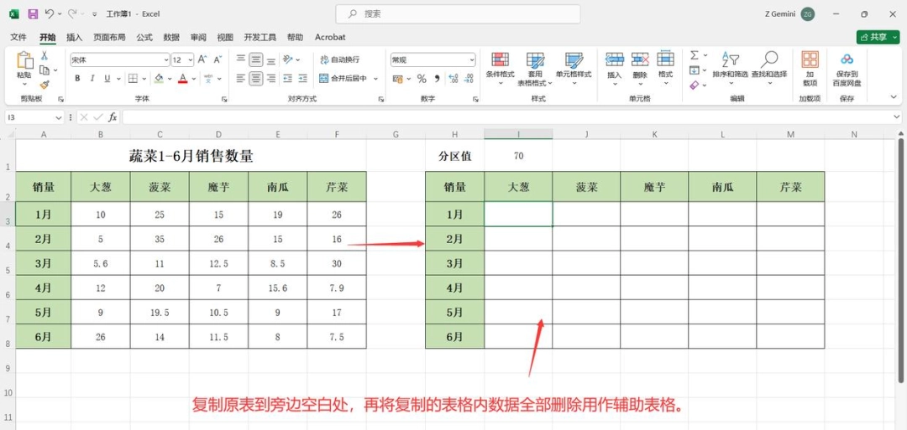Toggle bottom vertical alignment
Image resolution: width=907 pixels, height=430 pixels.
pos(271,60)
